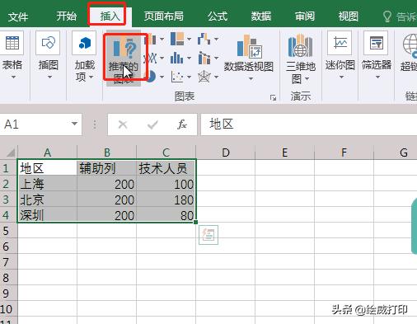This screenshot has height=324, width=417.
Task: Select column header D
Action: [226, 153]
